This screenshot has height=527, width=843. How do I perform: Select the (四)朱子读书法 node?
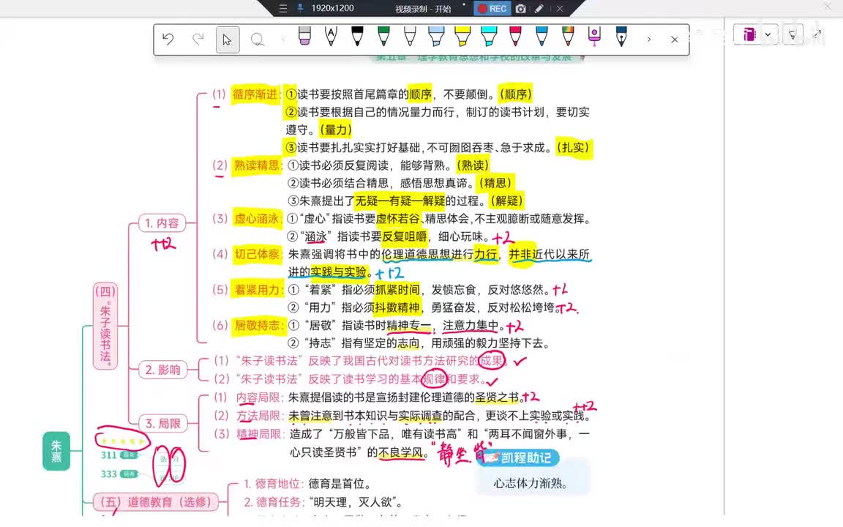[105, 326]
